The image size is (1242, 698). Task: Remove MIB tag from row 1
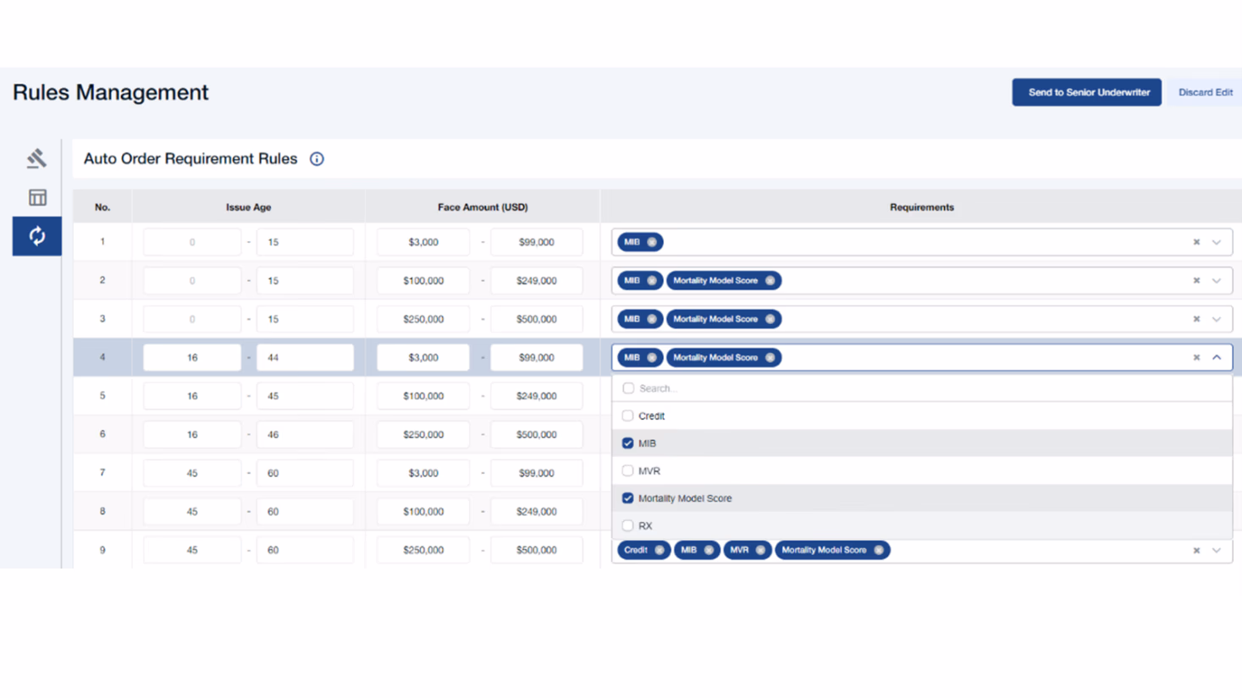(652, 242)
